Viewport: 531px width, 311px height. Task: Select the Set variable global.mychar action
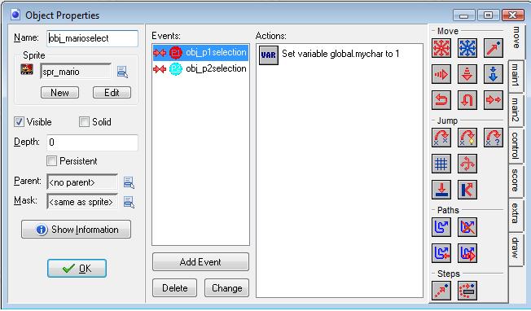point(340,55)
